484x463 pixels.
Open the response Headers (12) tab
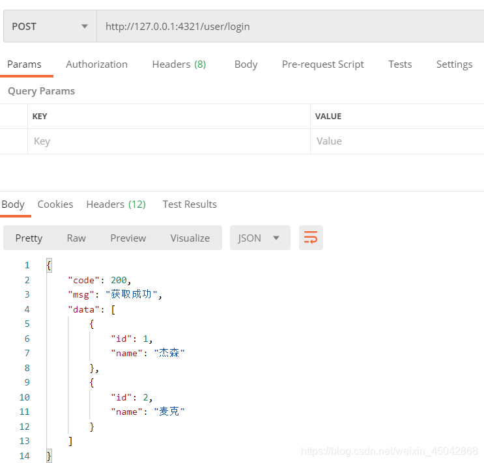click(116, 204)
